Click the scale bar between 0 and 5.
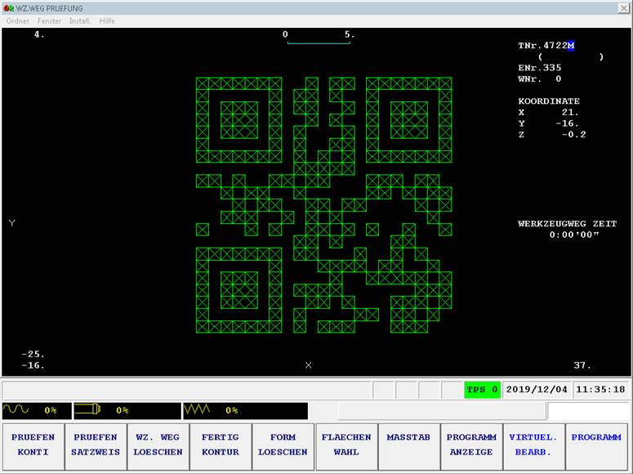This screenshot has height=474, width=633. tap(319, 42)
